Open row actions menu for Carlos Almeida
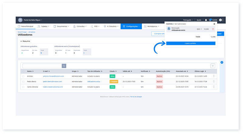 coord(214,87)
